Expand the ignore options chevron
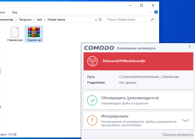195x139 pixels. point(185,120)
